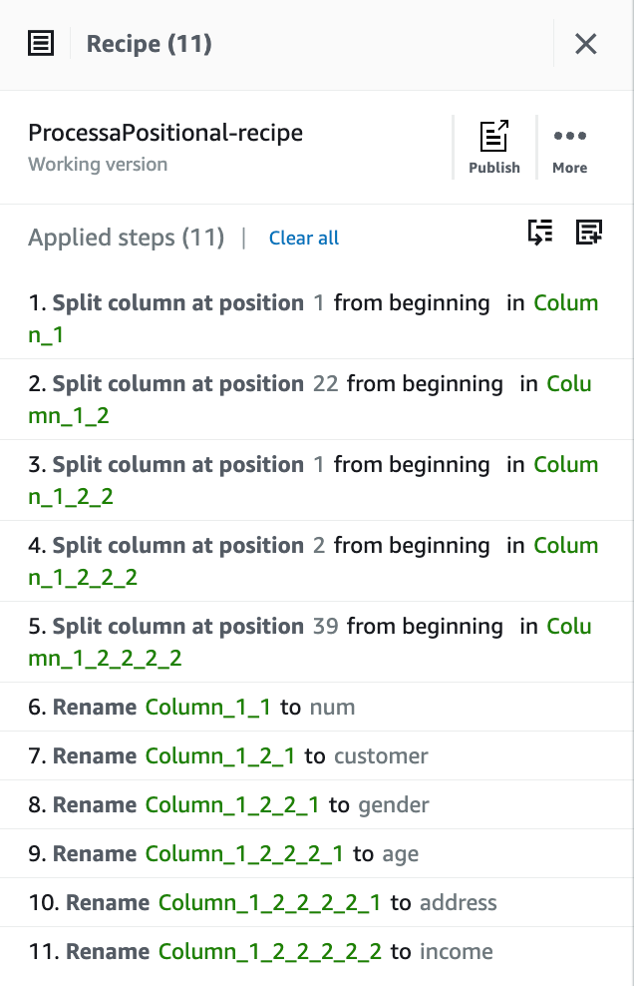Click the step selection tree icon
Screen dimensions: 636x986
click(x=540, y=233)
